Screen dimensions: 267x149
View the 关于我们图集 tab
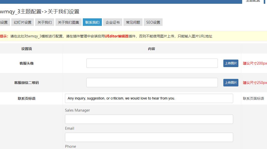68,22
